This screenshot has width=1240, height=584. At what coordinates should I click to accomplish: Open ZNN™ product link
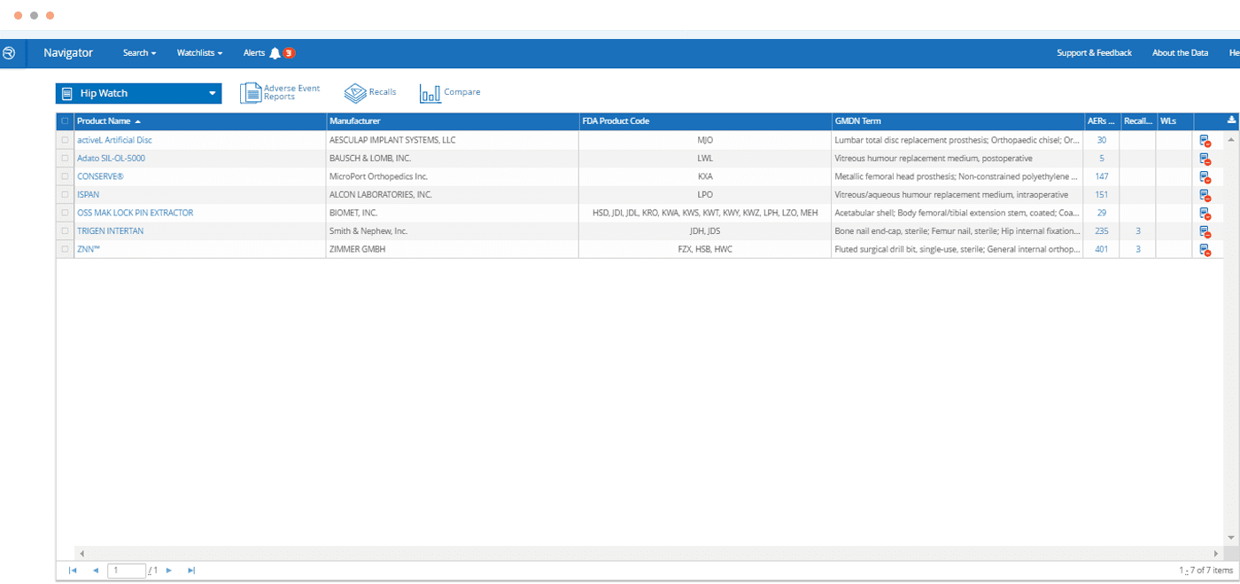89,249
